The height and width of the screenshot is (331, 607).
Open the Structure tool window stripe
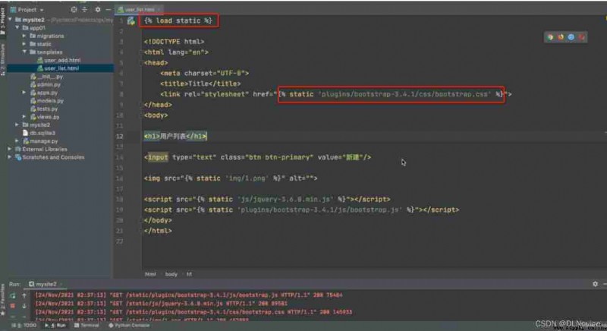3,59
